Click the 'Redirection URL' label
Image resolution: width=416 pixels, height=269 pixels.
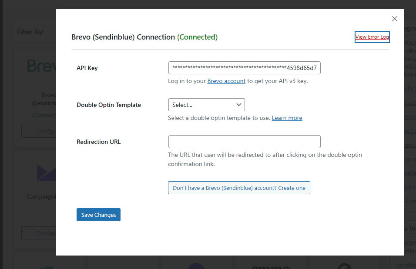tap(99, 142)
